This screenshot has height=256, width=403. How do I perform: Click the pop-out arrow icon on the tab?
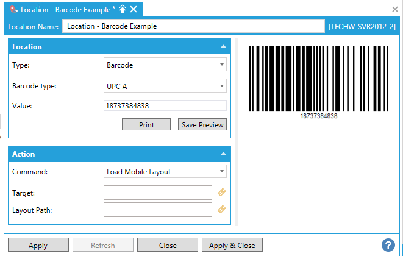click(123, 9)
